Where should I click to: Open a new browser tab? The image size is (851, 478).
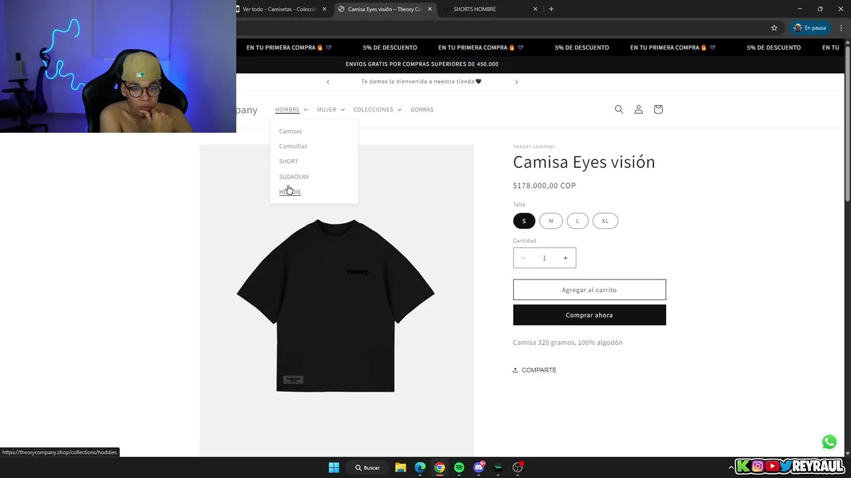click(x=551, y=9)
